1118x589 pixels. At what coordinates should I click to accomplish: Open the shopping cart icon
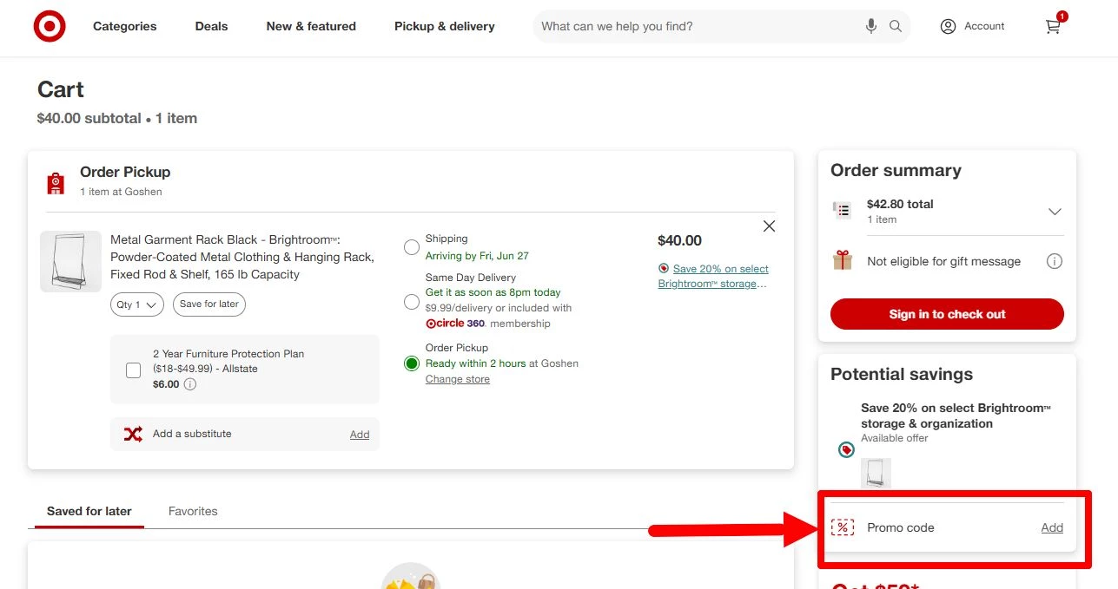1052,27
